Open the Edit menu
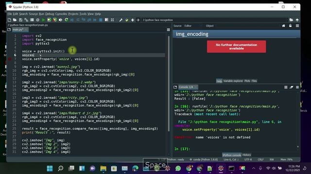 [x=16, y=14]
